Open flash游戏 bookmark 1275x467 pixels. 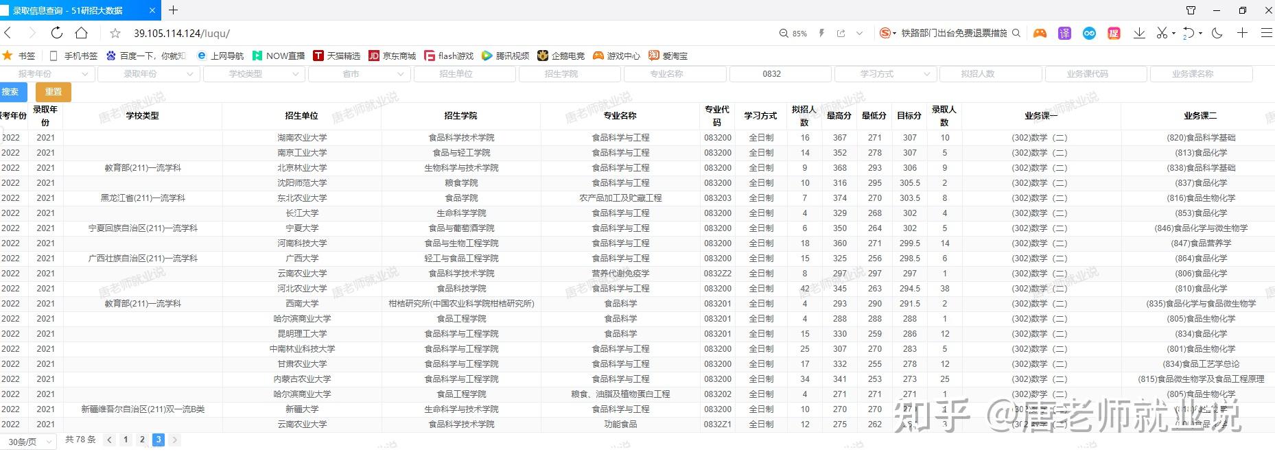[x=449, y=56]
